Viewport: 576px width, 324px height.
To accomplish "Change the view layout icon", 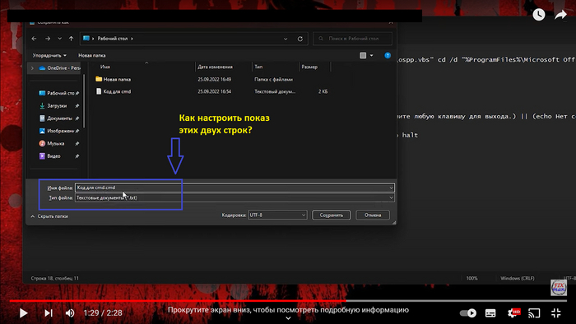I will coord(363,55).
